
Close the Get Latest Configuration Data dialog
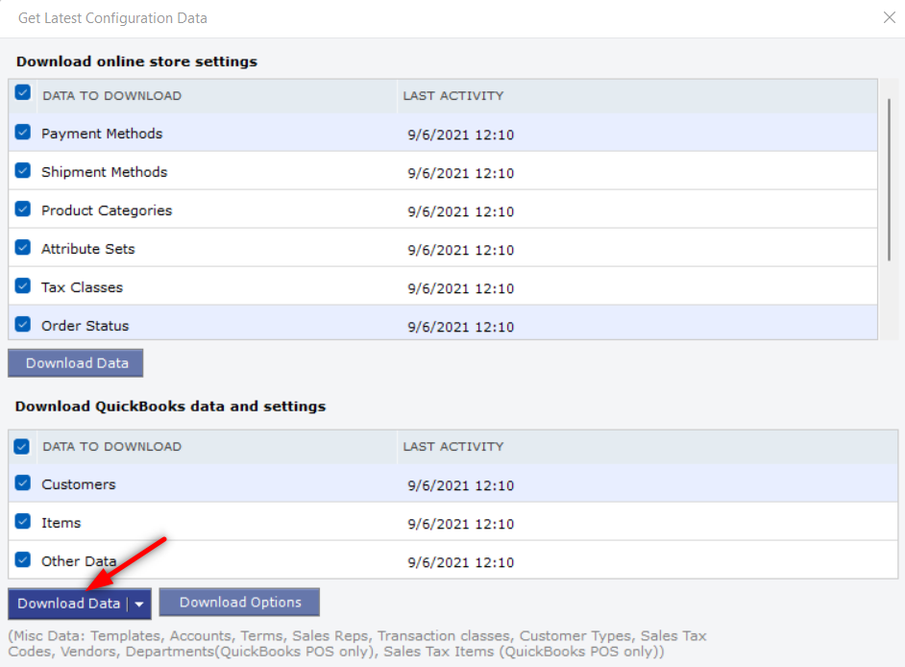[890, 18]
